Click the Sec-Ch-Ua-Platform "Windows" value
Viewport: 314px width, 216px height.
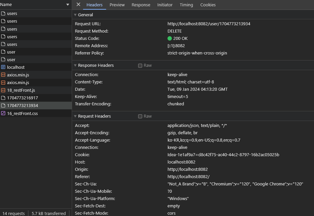(178, 199)
